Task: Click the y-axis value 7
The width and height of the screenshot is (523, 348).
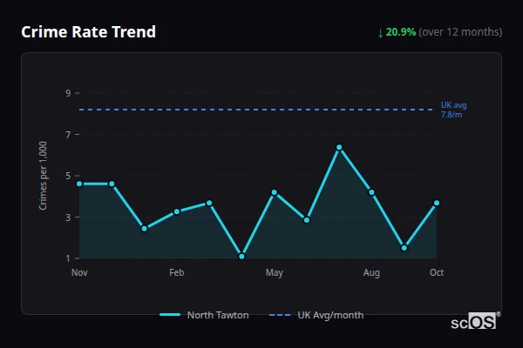Action: [x=68, y=135]
